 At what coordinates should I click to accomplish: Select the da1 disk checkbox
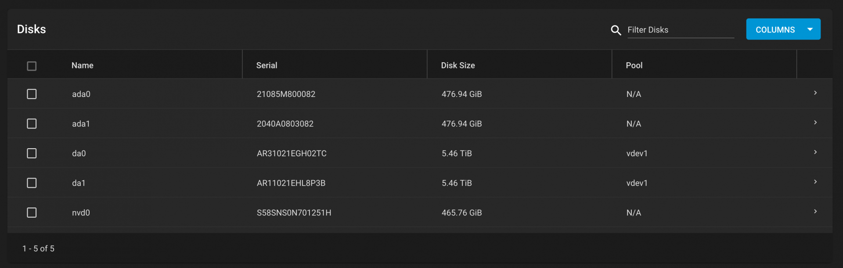coord(32,183)
